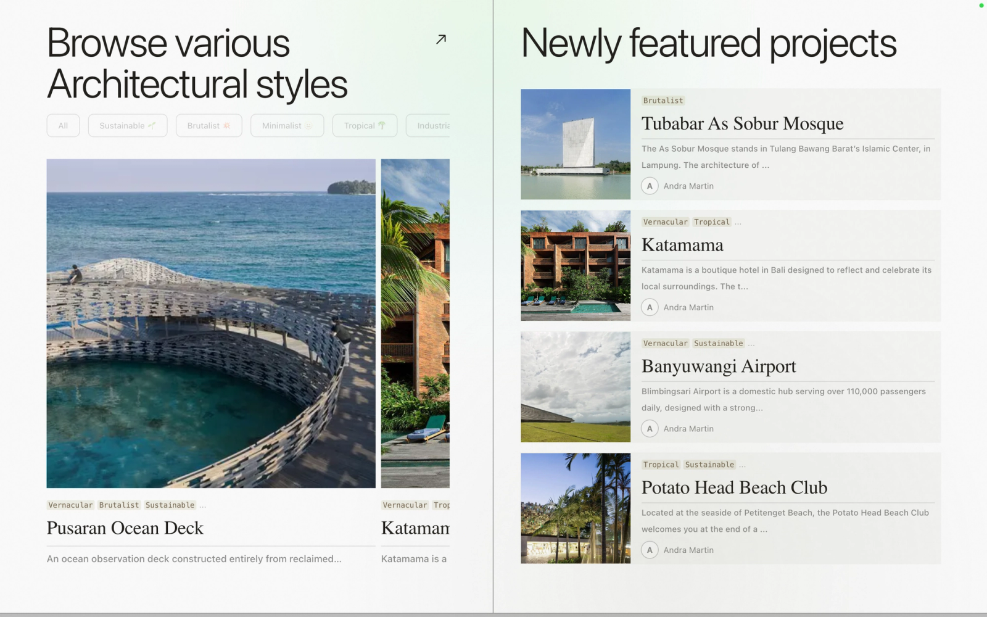The image size is (987, 617).
Task: Click Pusaran Ocean Deck description text
Action: pos(194,559)
